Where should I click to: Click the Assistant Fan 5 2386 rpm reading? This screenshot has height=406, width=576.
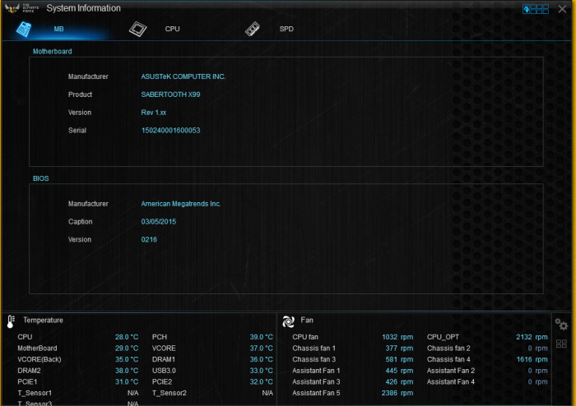click(x=397, y=393)
